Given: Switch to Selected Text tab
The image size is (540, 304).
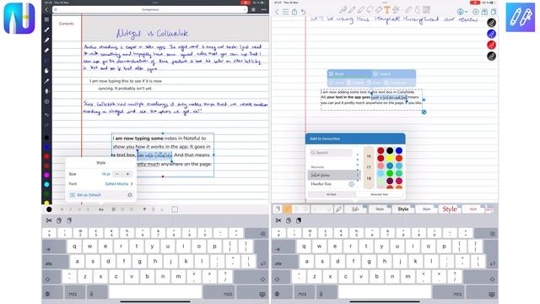Looking at the screenshot, I should click(379, 194).
